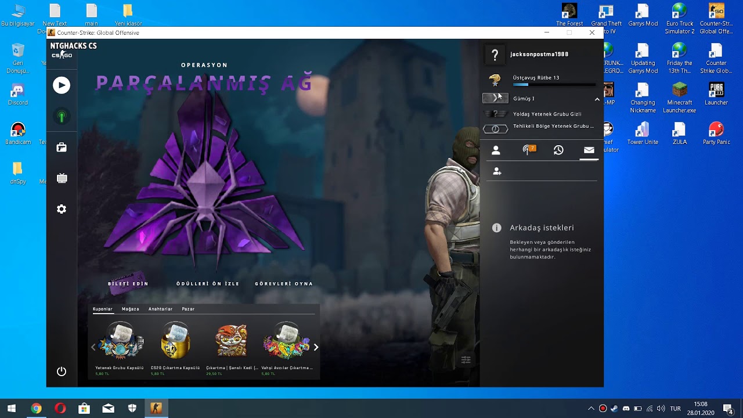Select the Discord desktop shortcut
The width and height of the screenshot is (743, 418).
(17, 95)
